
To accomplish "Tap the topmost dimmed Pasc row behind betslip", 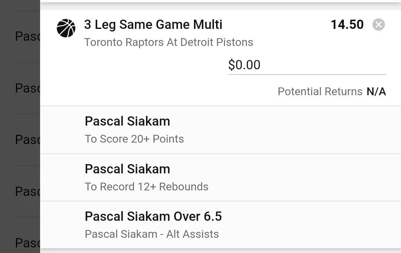I will coord(27,36).
